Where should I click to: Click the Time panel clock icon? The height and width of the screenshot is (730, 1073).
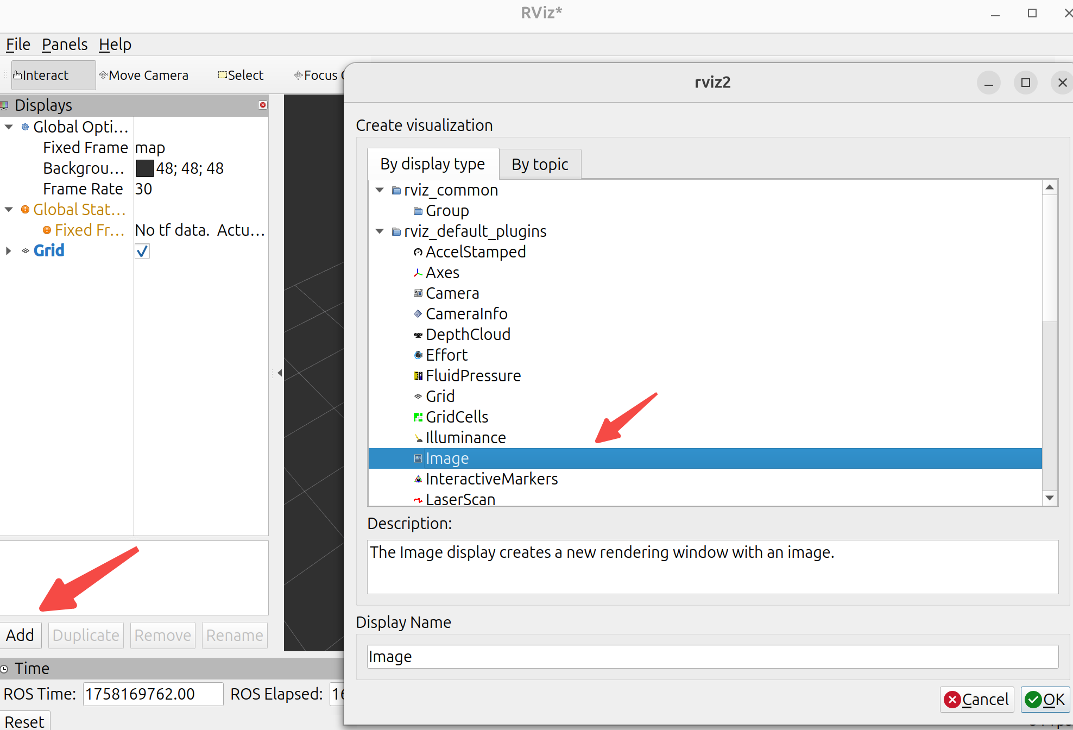coord(4,669)
